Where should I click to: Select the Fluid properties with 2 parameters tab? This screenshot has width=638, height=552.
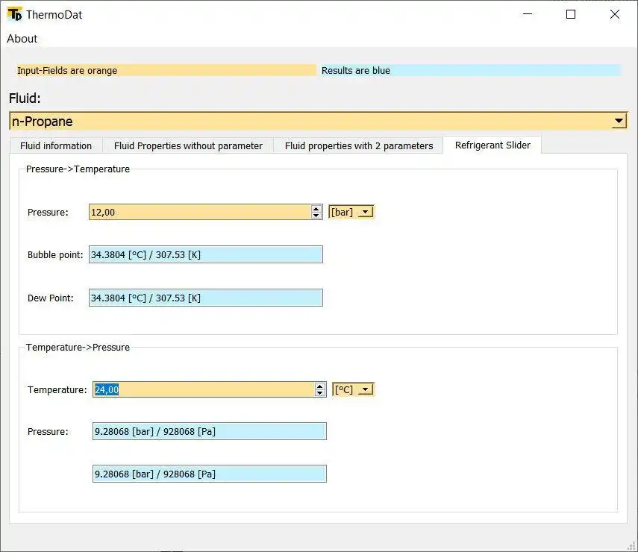click(358, 145)
